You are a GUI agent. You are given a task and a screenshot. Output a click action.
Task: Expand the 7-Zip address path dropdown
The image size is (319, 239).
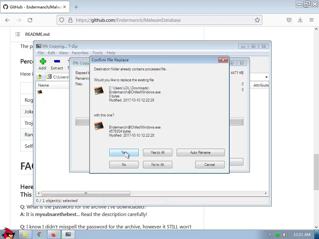pyautogui.click(x=266, y=77)
